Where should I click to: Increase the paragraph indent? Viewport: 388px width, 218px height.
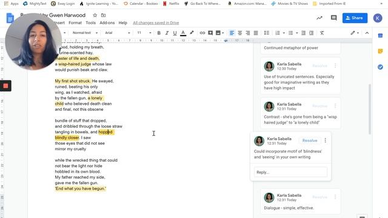coord(311,33)
